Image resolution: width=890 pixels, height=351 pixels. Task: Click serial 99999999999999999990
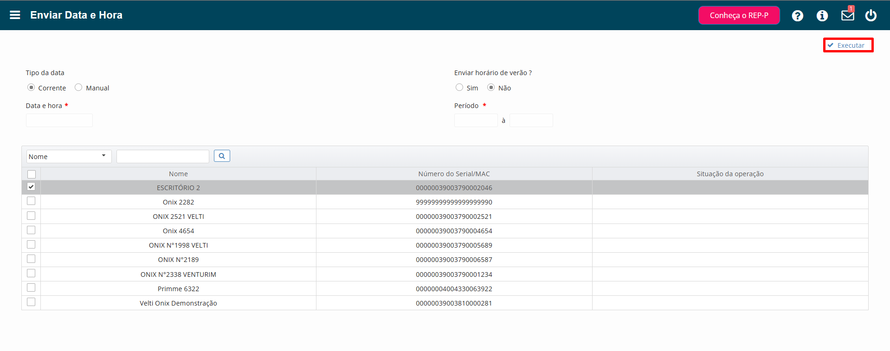(454, 202)
